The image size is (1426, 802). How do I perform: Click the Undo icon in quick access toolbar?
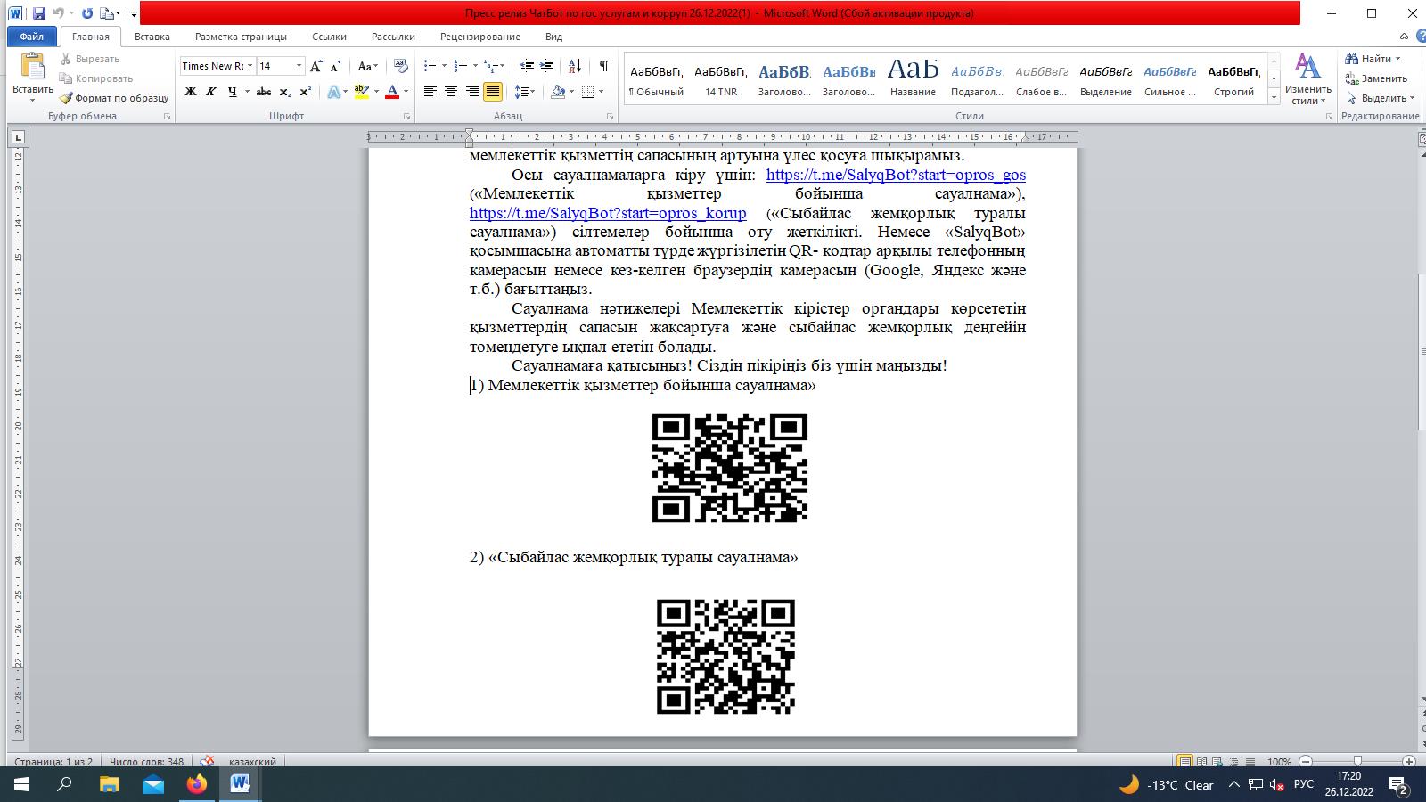tap(59, 13)
